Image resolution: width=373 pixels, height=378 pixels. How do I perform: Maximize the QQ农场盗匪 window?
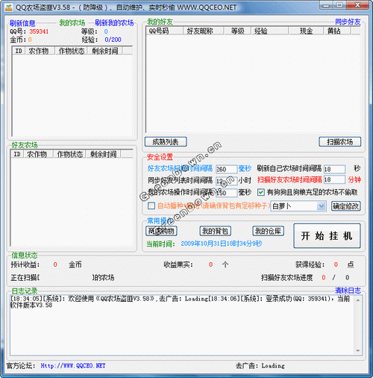[339, 5]
